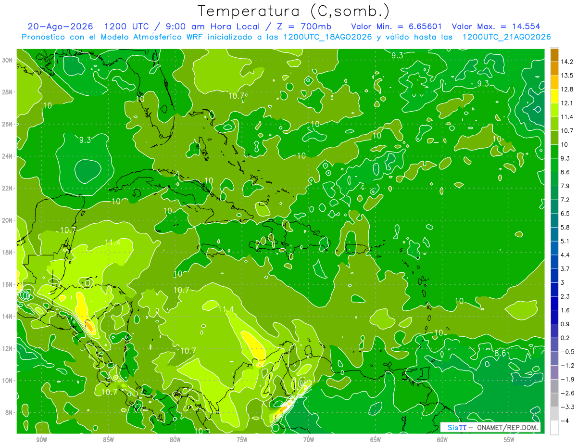Image resolution: width=577 pixels, height=446 pixels.
Task: Click the '20N' latitude axis label
Action: tap(8, 220)
